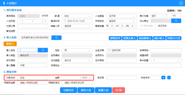Increase 入住天数 with the plus stepper
Image resolution: width=185 pixels, height=95 pixels.
click(x=45, y=22)
